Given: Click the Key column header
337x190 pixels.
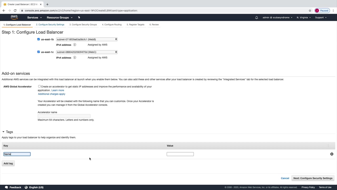Looking at the screenshot, I should pos(6,146).
